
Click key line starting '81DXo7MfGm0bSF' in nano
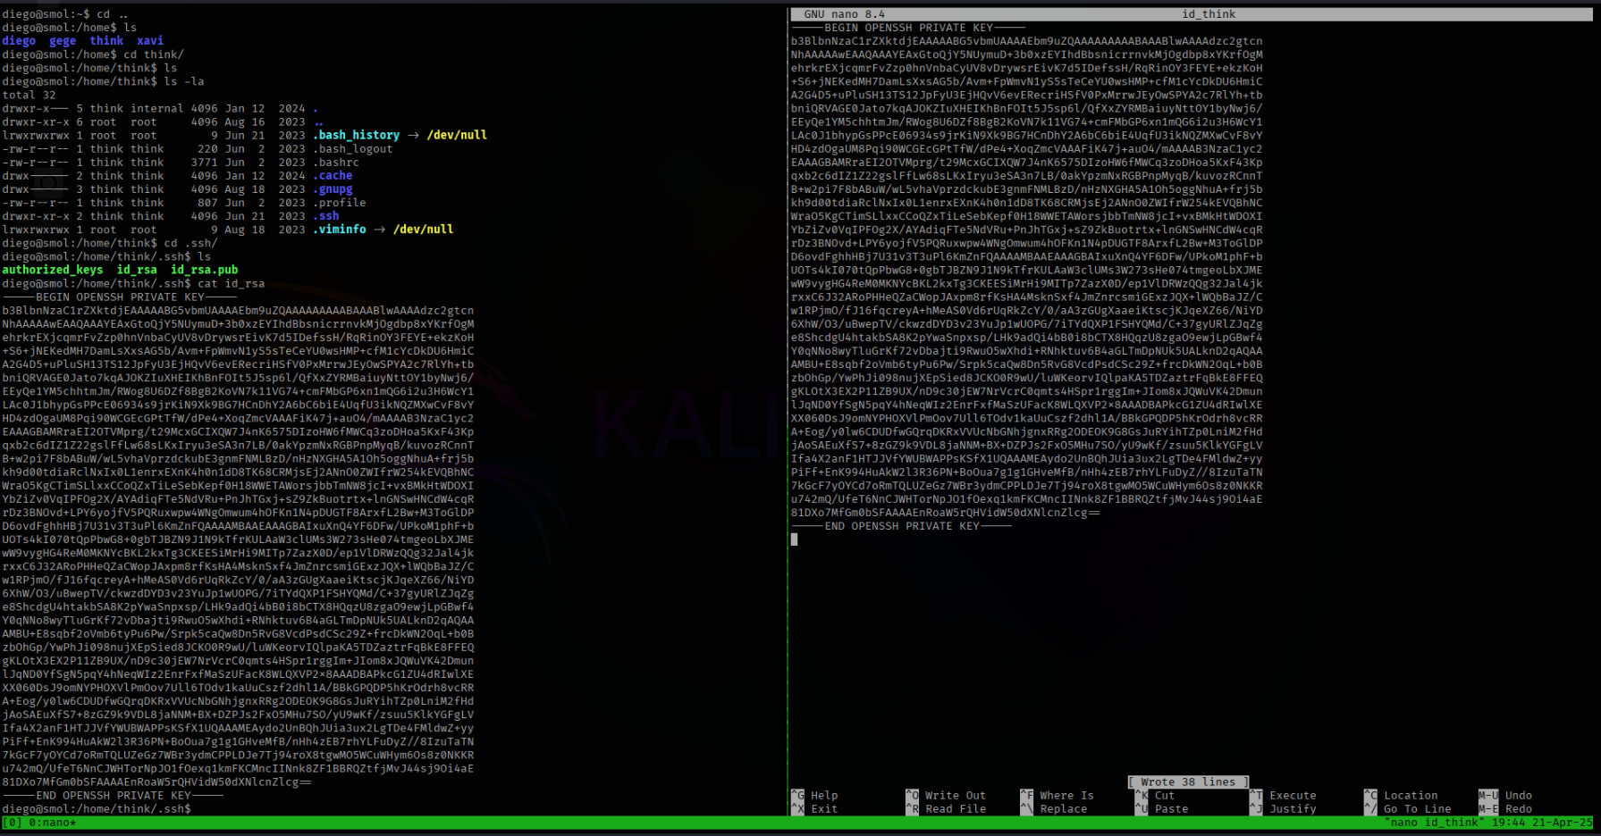click(x=946, y=513)
